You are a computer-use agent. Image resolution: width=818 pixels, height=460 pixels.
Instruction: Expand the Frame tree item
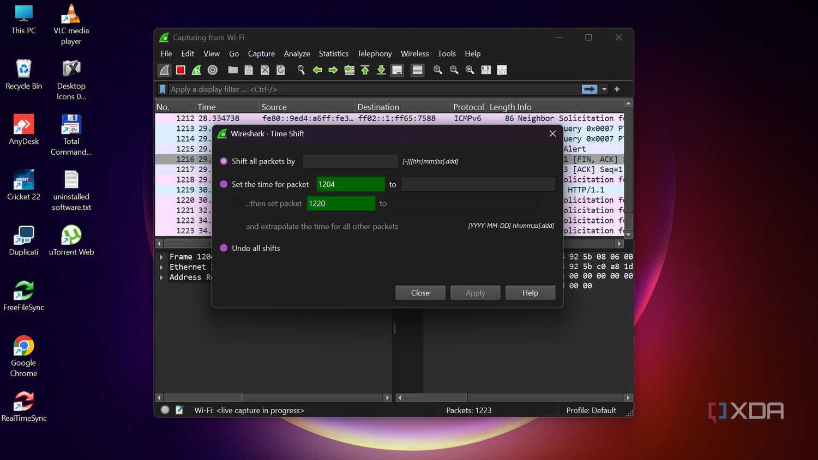pyautogui.click(x=161, y=257)
